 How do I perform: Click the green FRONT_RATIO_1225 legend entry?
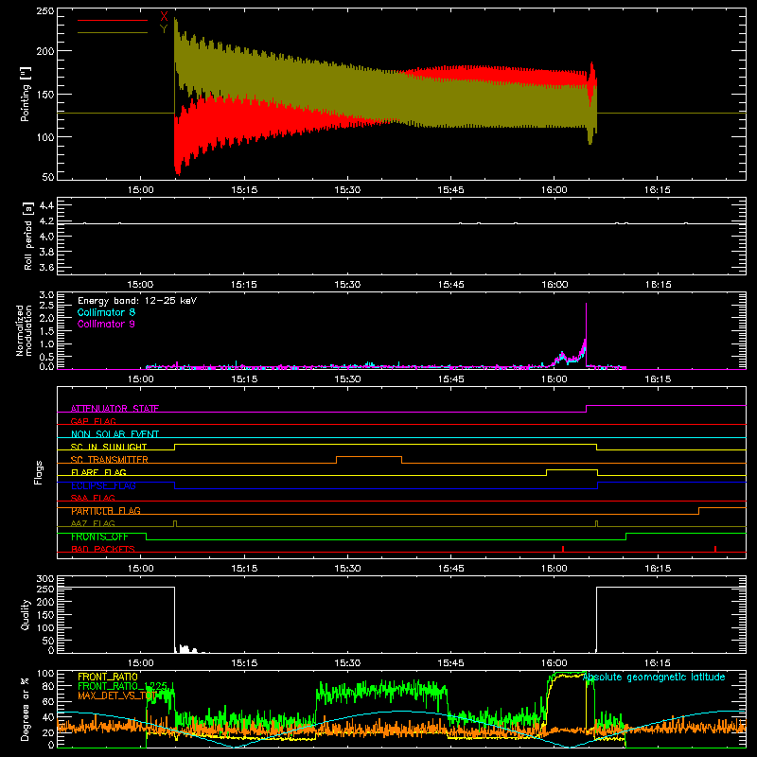pos(123,686)
